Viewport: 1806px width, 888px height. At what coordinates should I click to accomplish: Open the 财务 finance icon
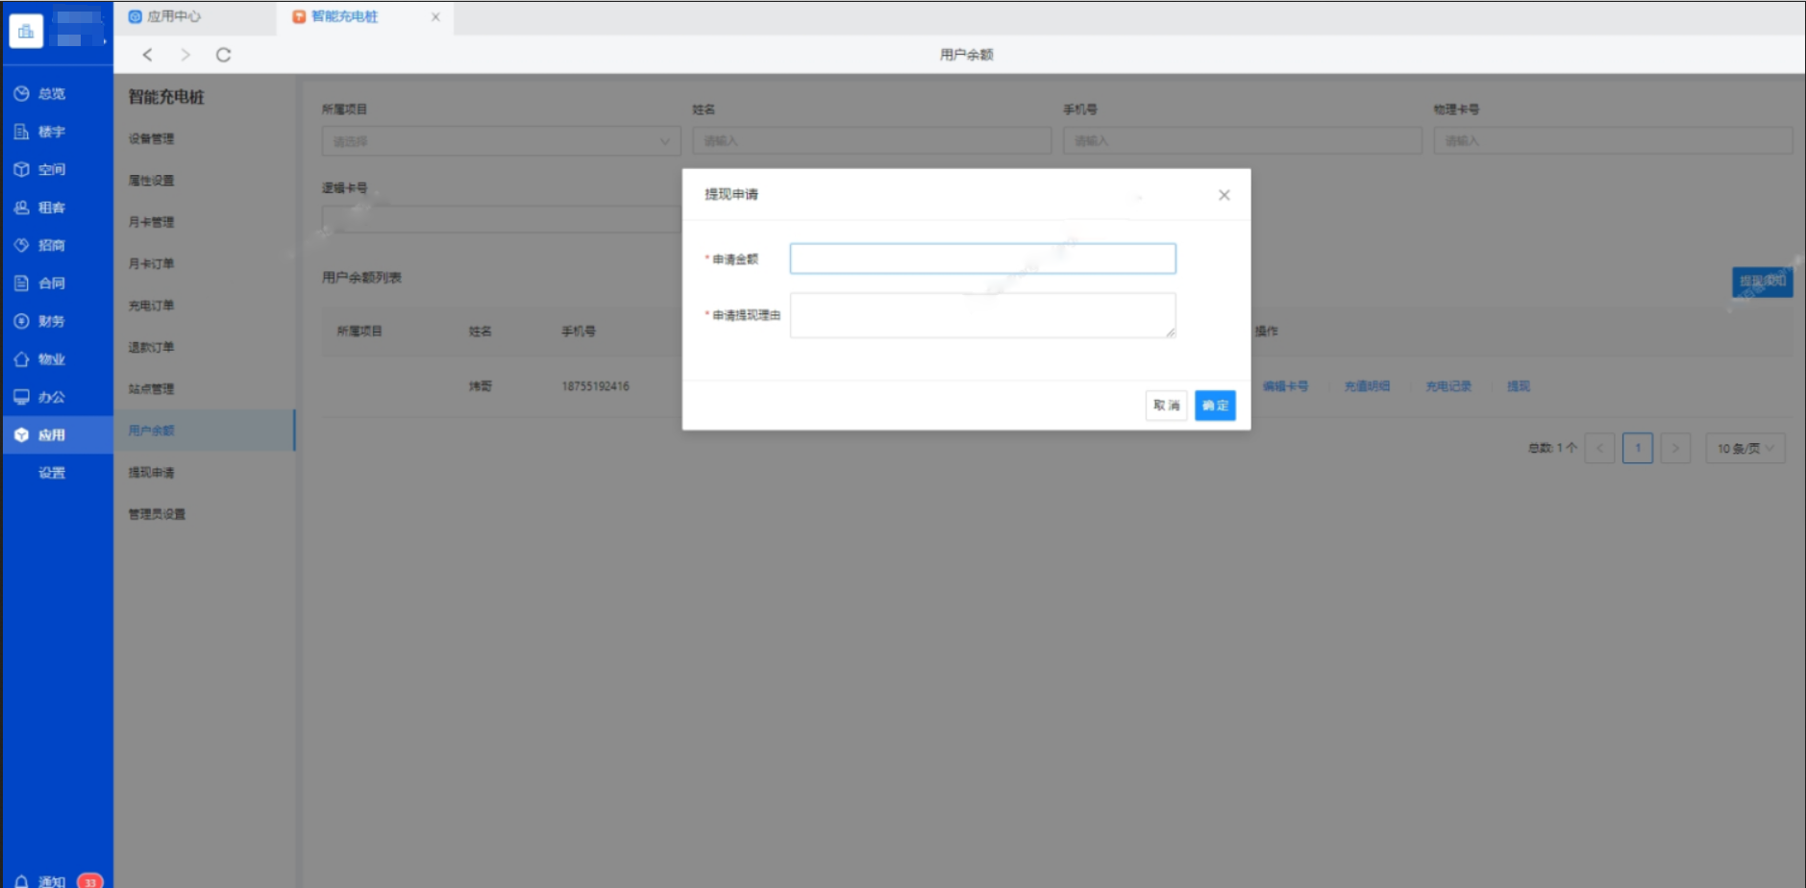click(21, 321)
